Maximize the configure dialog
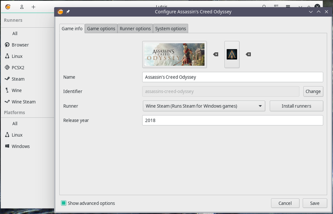 319,12
